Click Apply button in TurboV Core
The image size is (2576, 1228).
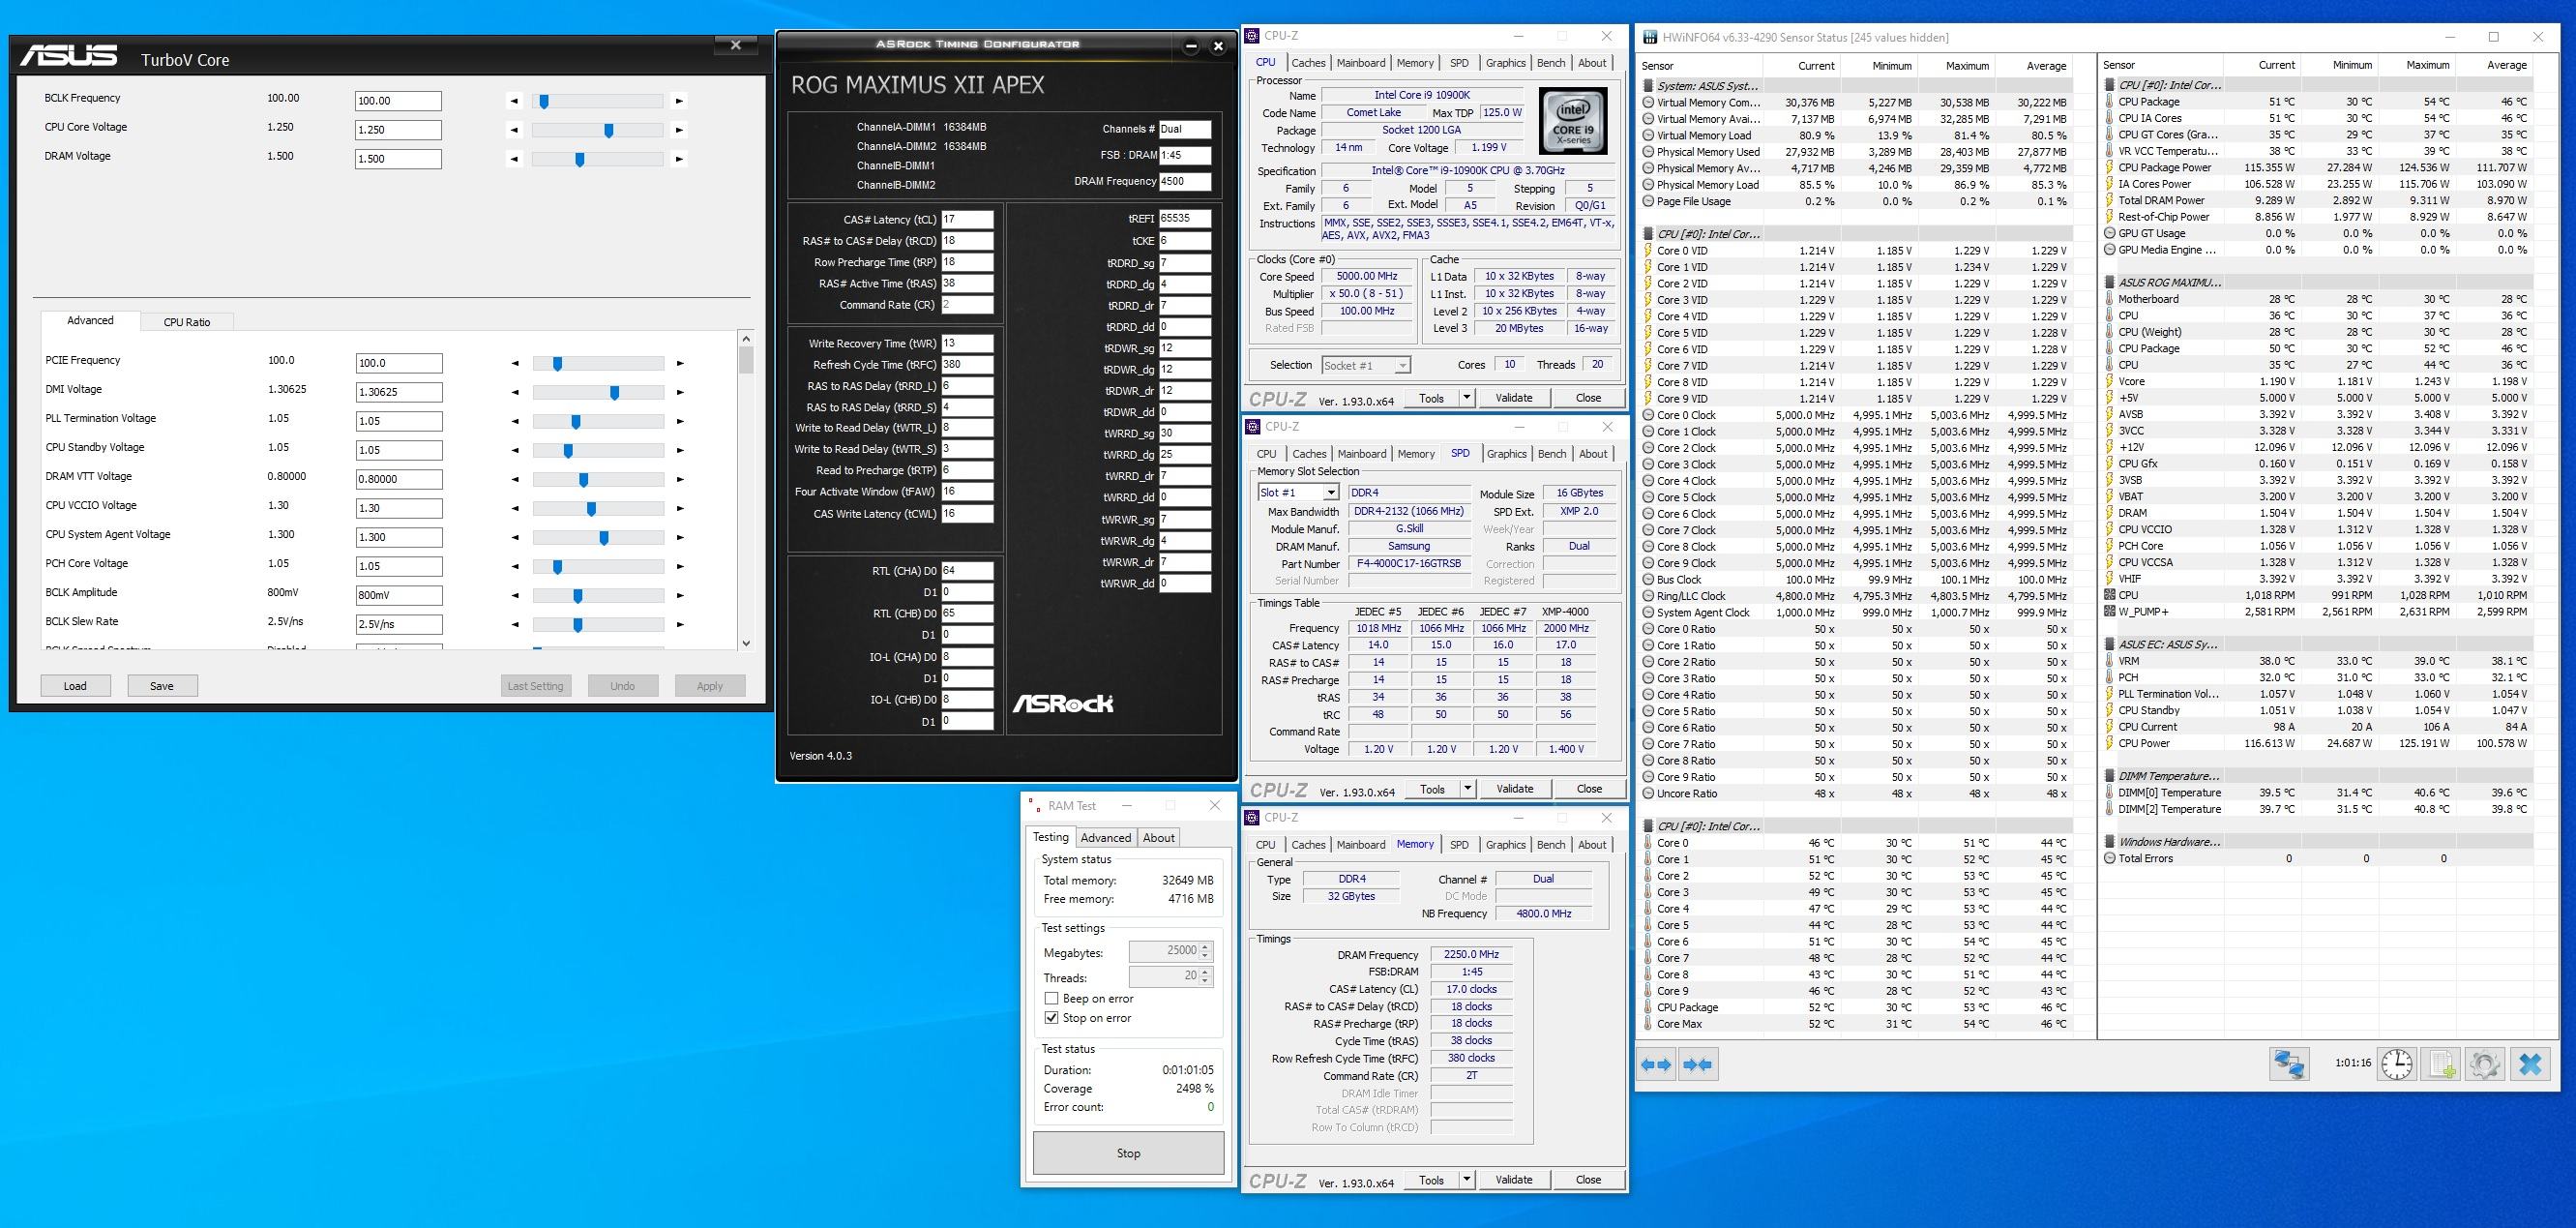pyautogui.click(x=710, y=686)
